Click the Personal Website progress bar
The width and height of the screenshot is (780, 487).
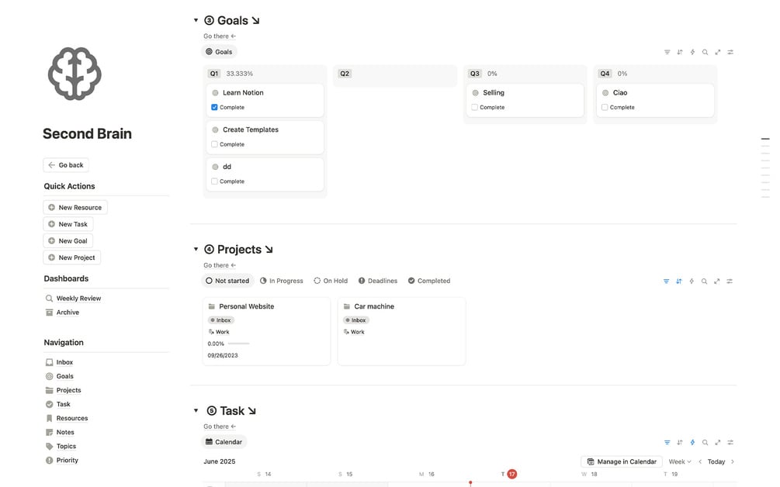pyautogui.click(x=238, y=344)
